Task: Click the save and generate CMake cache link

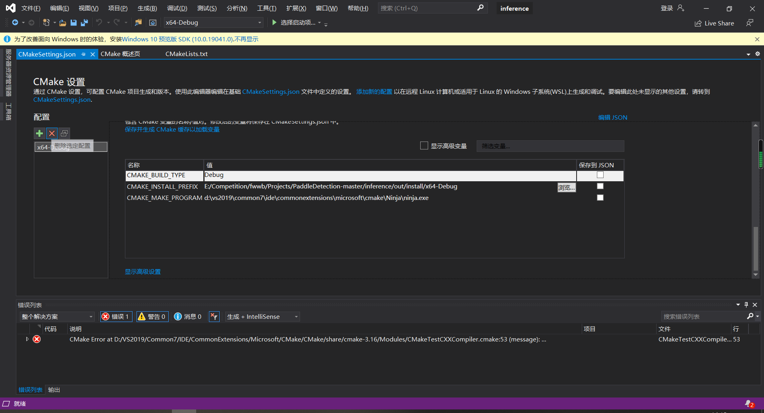Action: [172, 129]
